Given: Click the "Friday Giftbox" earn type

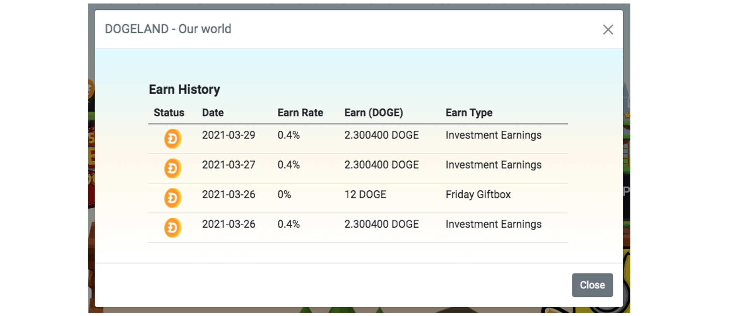Looking at the screenshot, I should 478,195.
